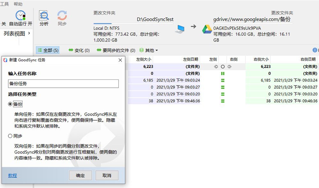
Task: Select the 备份 radio button
Action: pos(10,104)
